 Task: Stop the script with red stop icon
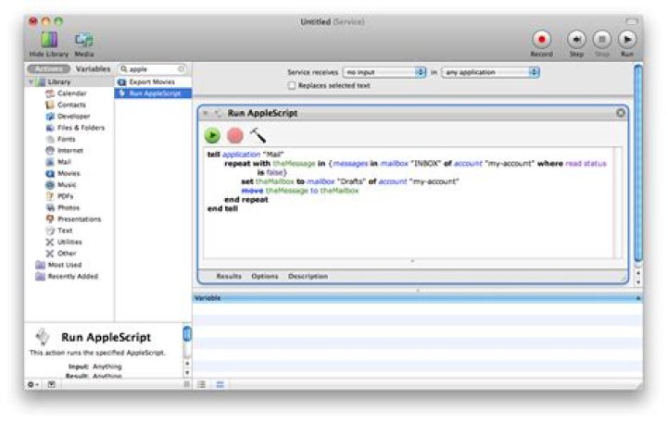[235, 136]
